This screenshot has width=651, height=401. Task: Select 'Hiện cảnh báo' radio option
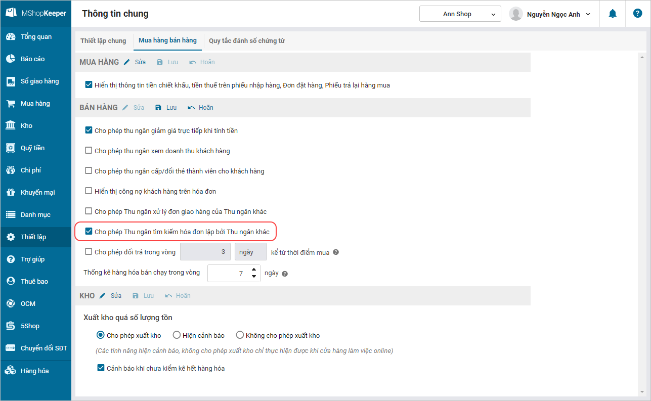click(x=177, y=335)
